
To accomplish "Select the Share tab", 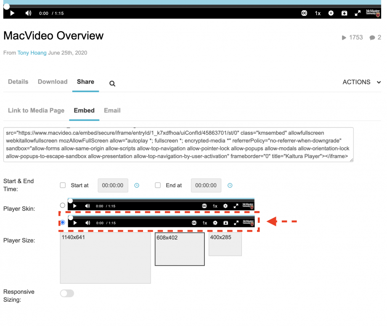I will tap(85, 82).
